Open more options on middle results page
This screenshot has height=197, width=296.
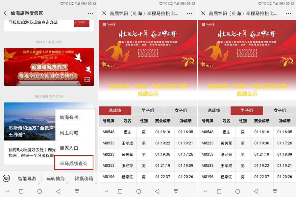pos(189,13)
